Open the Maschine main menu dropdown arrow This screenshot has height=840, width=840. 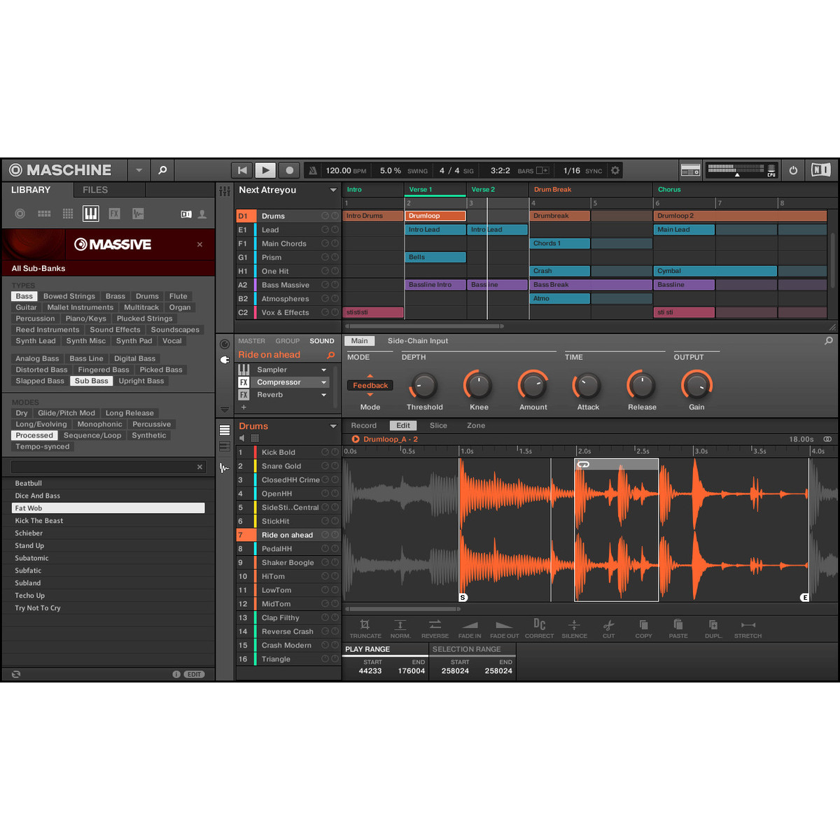139,170
